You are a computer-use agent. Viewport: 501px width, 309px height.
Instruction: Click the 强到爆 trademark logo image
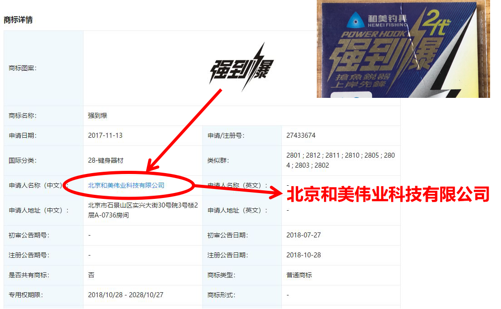click(241, 68)
